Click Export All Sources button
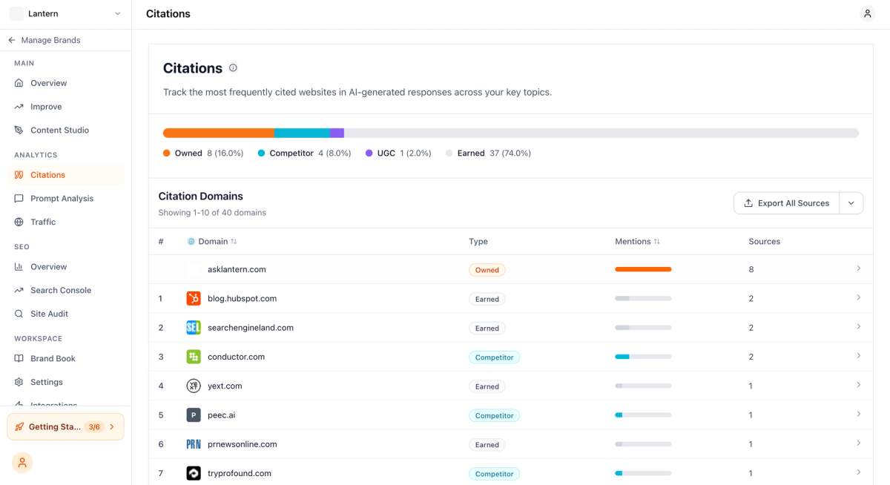 (x=786, y=203)
